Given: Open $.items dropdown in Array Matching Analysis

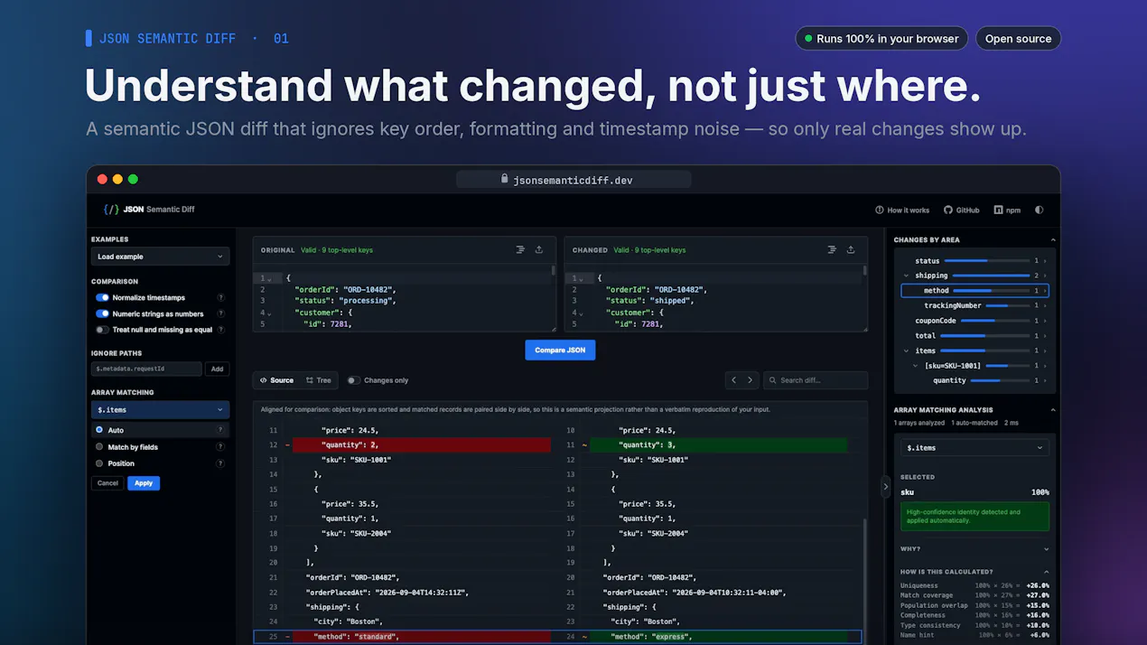Looking at the screenshot, I should [x=974, y=448].
